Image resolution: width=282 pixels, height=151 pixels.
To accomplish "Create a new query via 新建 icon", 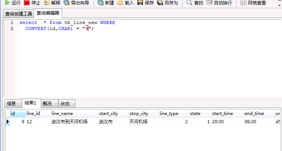I will tap(101, 3).
